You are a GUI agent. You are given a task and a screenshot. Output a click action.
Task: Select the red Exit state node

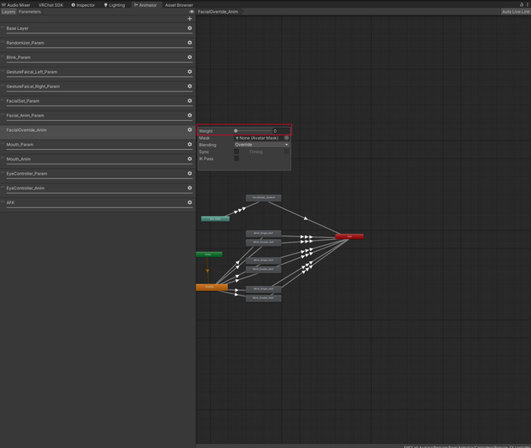coord(349,236)
